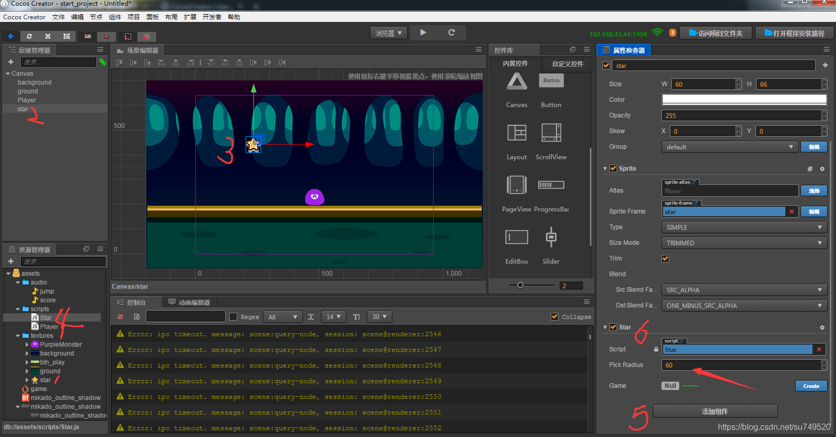Open the console line height 30 dropdown
The height and width of the screenshot is (437, 836).
[379, 317]
